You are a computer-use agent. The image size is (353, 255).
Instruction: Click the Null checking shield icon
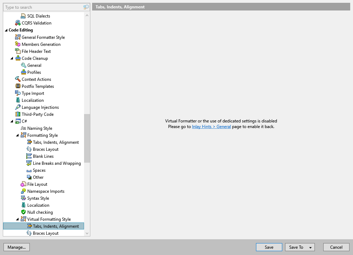(x=23, y=212)
